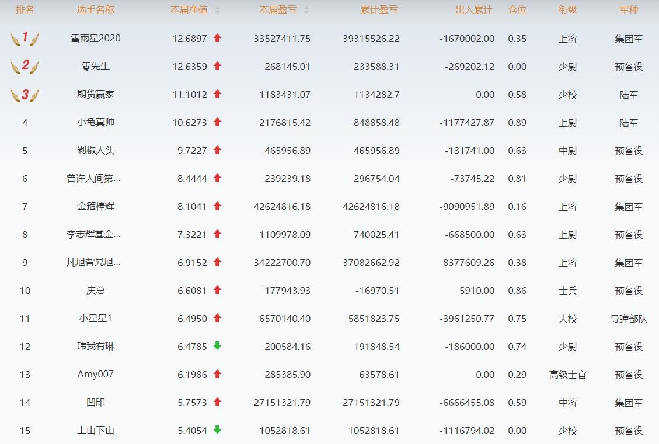Sort by 本届盈亏 using its sort arrows

(306, 10)
